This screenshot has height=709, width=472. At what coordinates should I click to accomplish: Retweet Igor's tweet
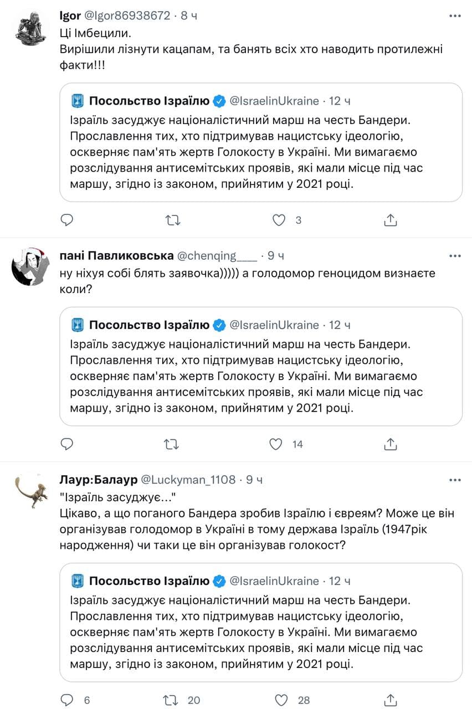[173, 220]
